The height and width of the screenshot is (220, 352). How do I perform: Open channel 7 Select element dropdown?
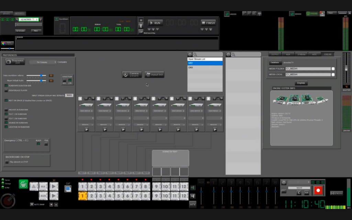pos(196,111)
